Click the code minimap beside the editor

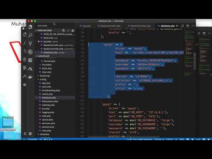coord(189,52)
